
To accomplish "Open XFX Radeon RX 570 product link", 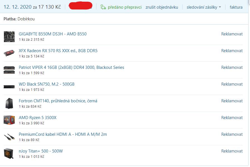I will (x=58, y=51).
